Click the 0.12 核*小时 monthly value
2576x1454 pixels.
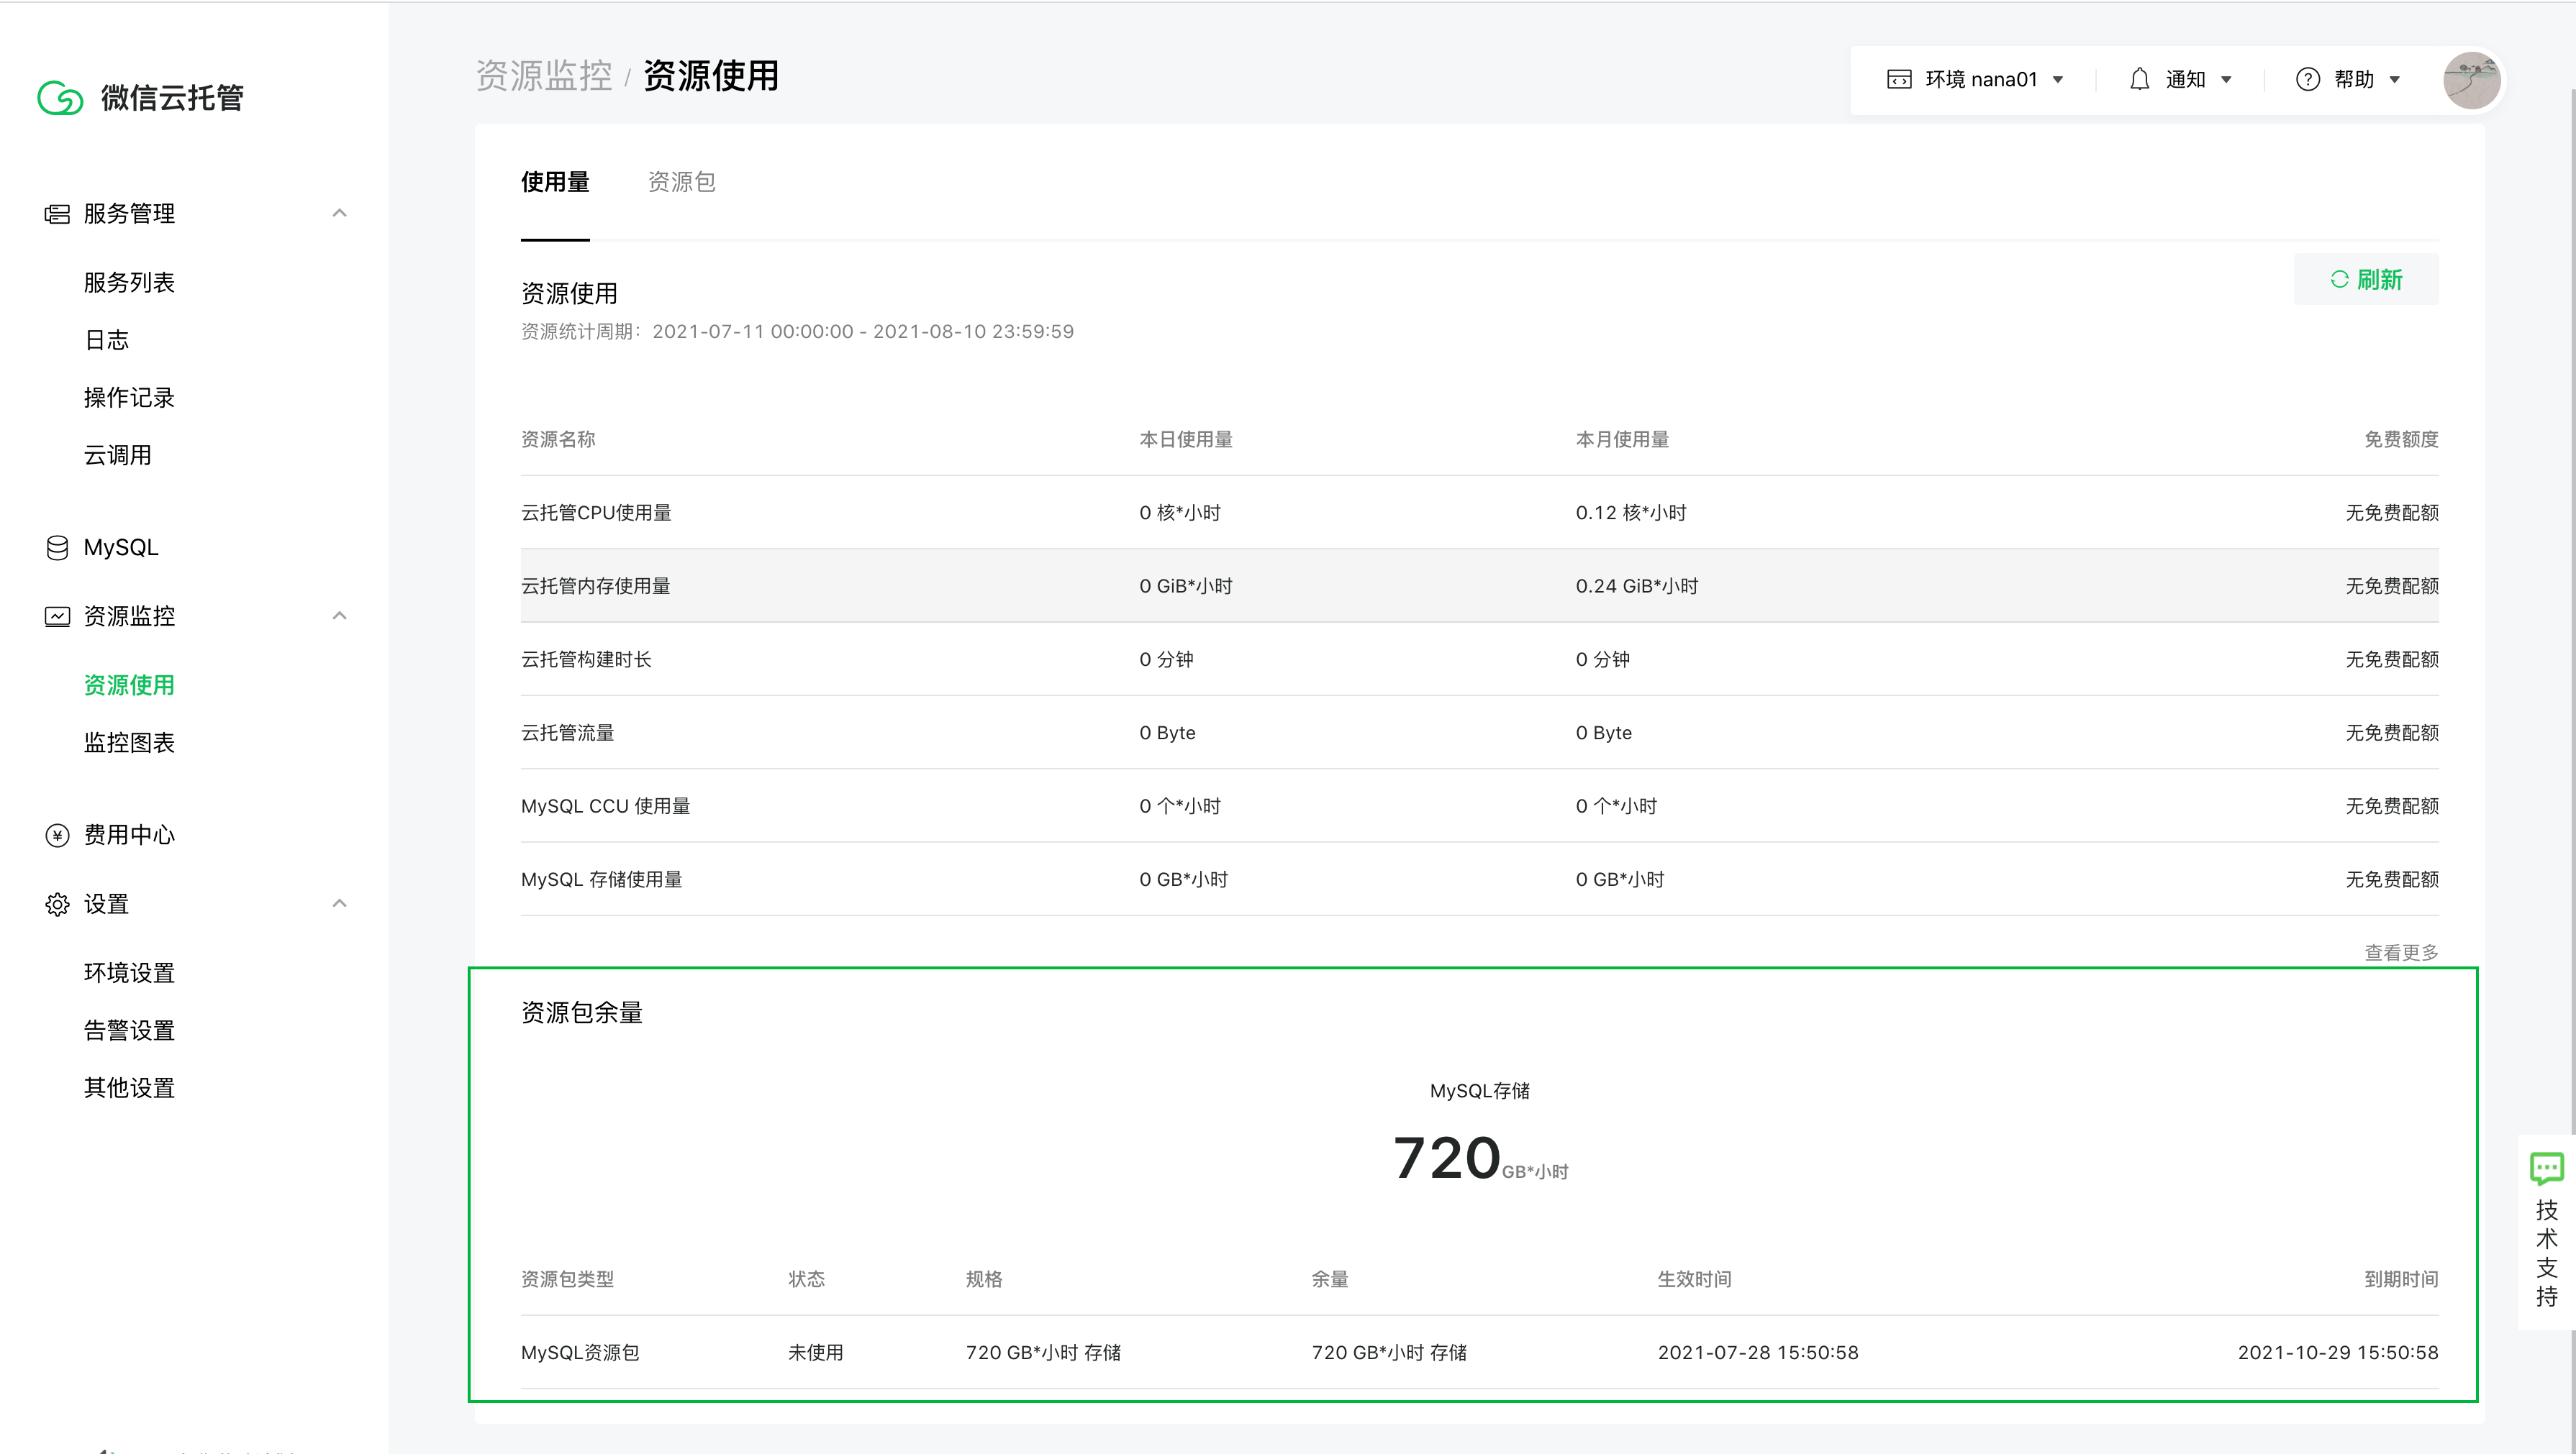[x=1630, y=513]
